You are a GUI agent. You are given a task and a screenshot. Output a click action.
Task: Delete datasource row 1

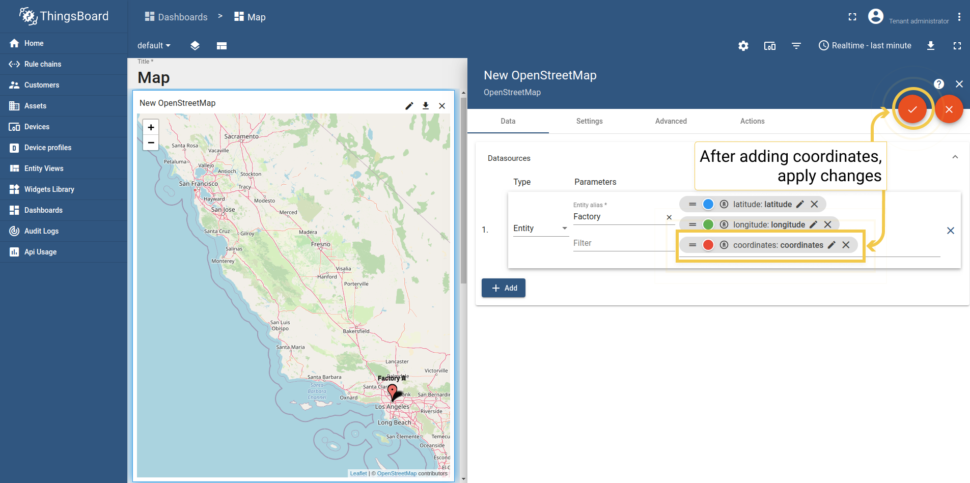(951, 231)
